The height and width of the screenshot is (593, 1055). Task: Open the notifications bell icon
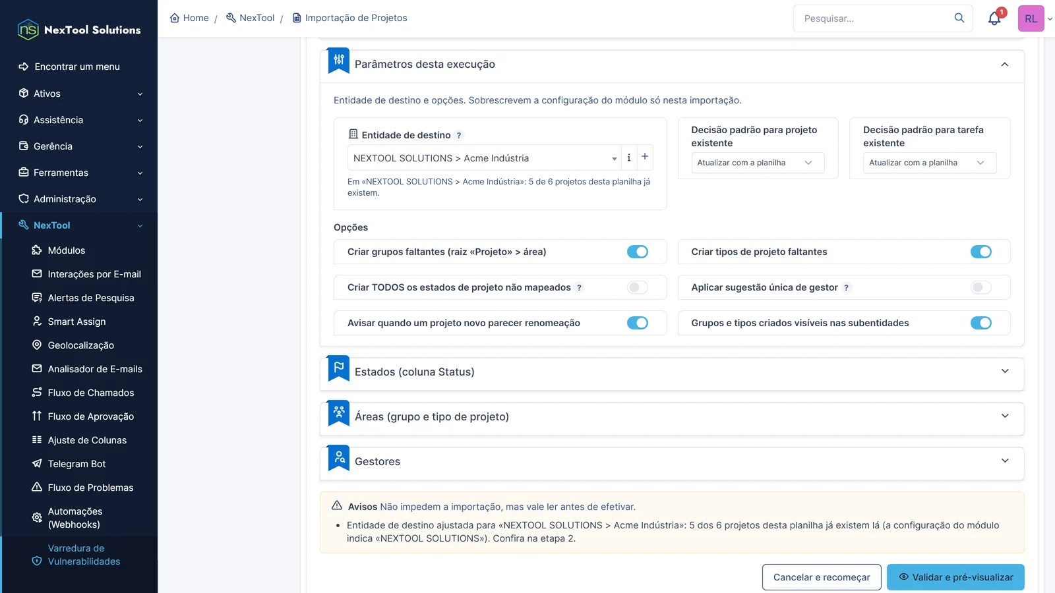(994, 18)
